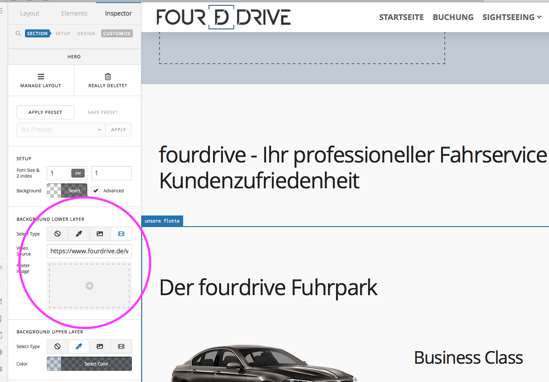The image size is (549, 382).
Task: Select color type for background lower layer
Action: point(79,234)
